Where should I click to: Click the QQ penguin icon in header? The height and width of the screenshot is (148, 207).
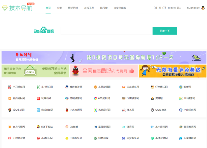tap(203, 8)
